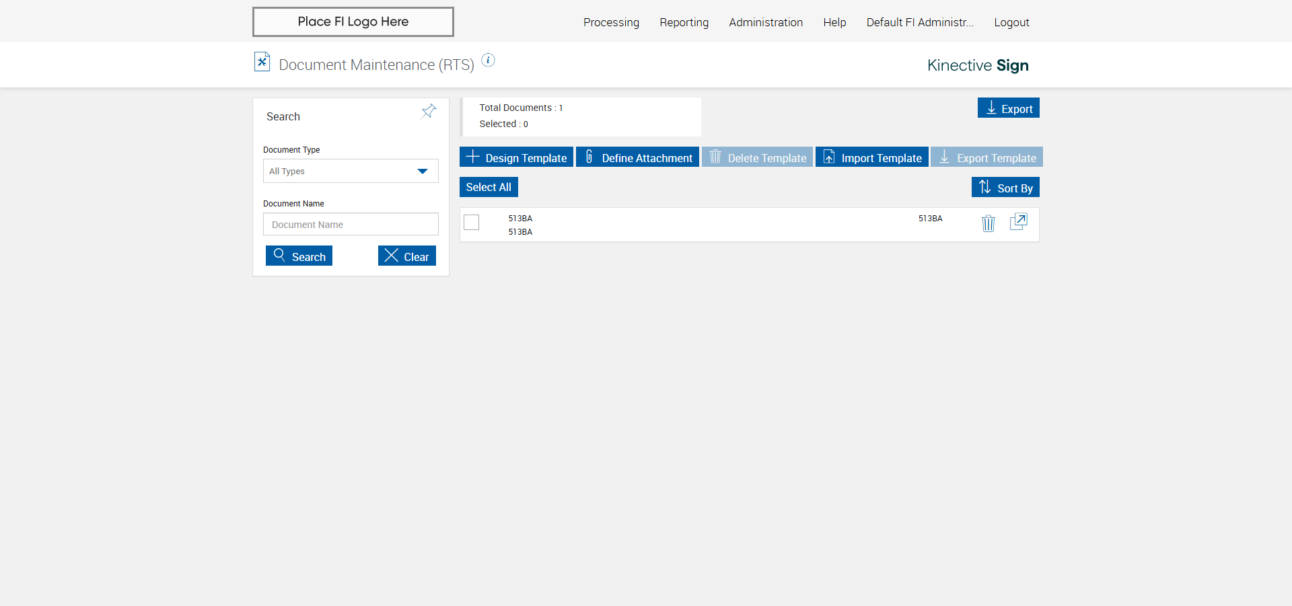Image resolution: width=1292 pixels, height=606 pixels.
Task: Click the Total Documents count text
Action: 521,108
